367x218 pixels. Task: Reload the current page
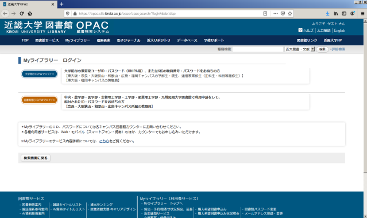pos(22,14)
